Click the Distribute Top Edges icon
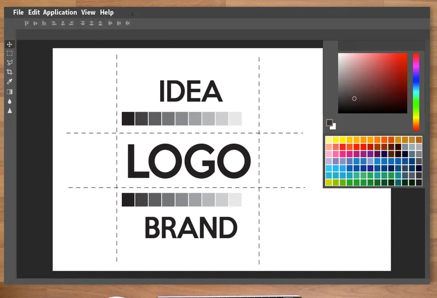 point(83,23)
